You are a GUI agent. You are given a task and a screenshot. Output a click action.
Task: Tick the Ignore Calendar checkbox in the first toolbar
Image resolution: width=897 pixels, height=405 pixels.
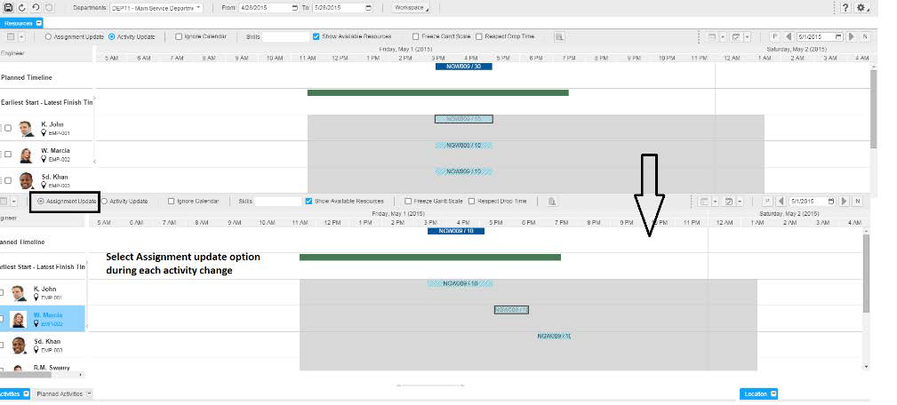[x=179, y=37]
